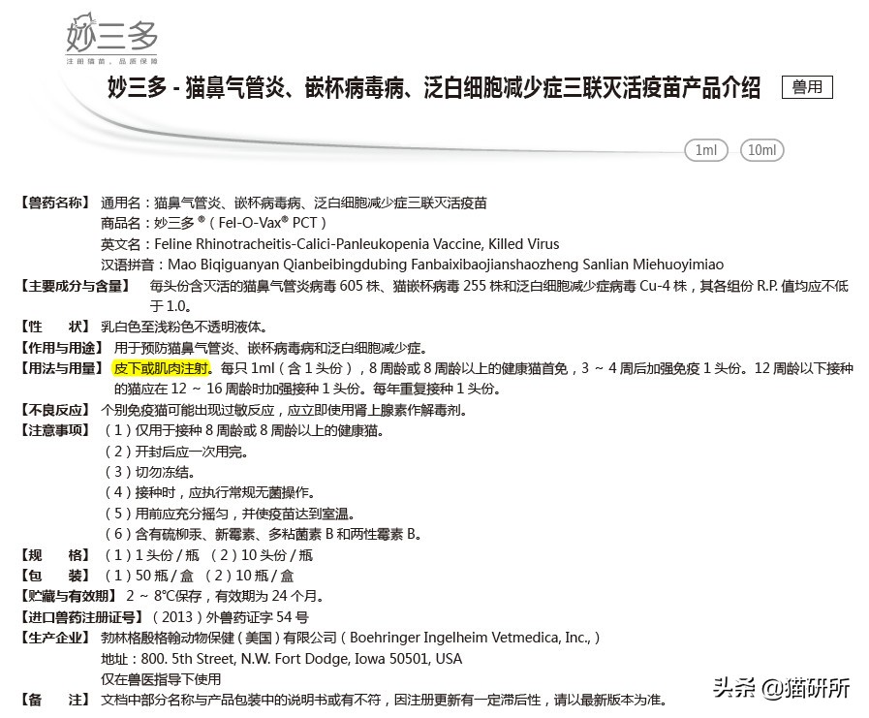
Task: Click the 通用名 generic name line
Action: (294, 203)
